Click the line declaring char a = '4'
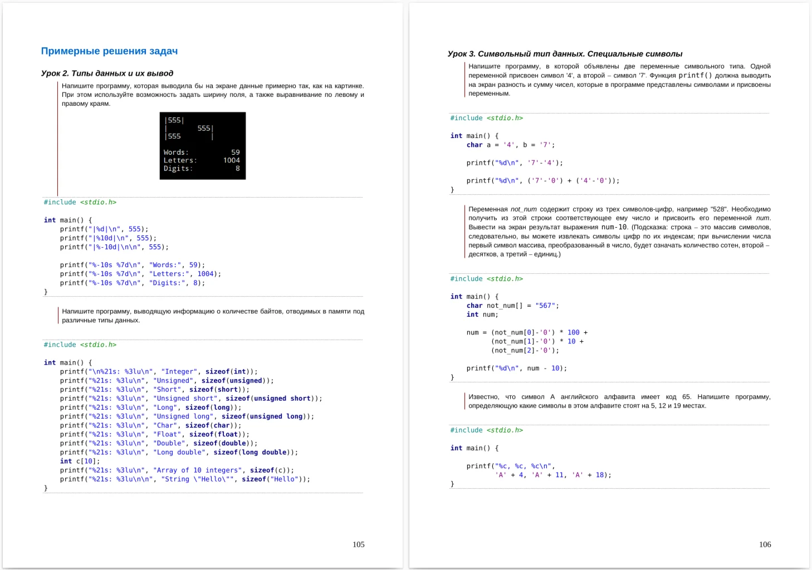Screen dimensions: 812x570 tap(510, 145)
